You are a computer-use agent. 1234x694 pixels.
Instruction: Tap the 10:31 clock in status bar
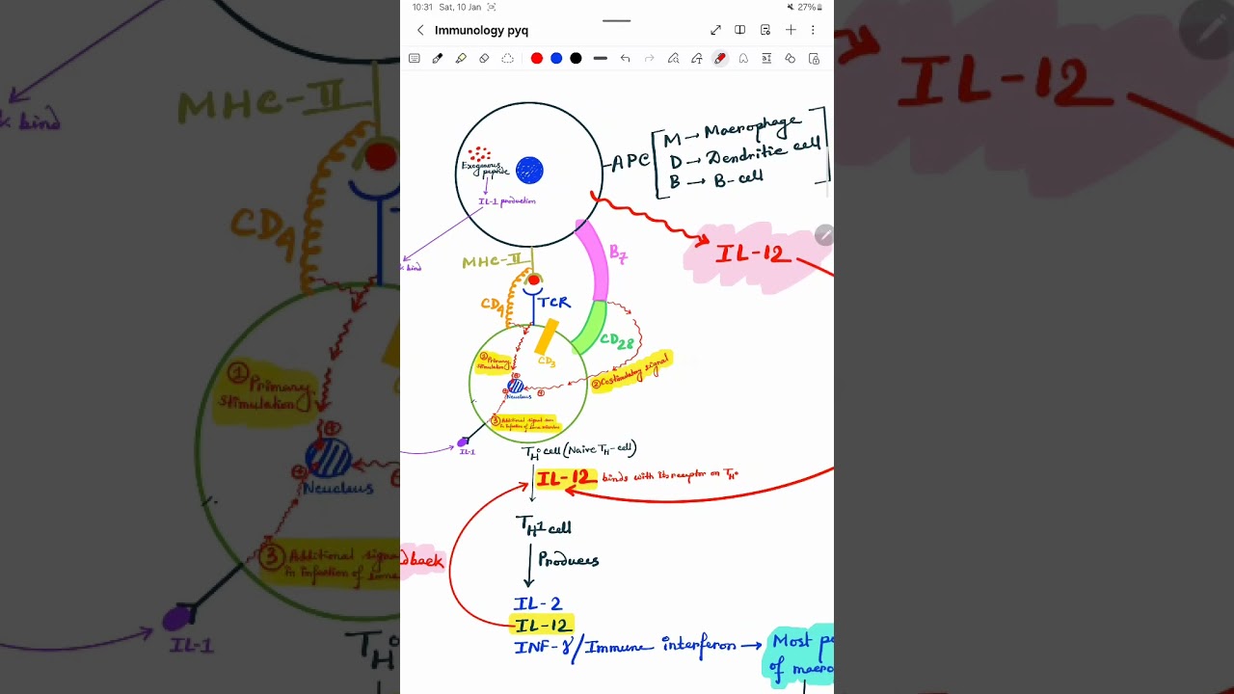[x=422, y=7]
